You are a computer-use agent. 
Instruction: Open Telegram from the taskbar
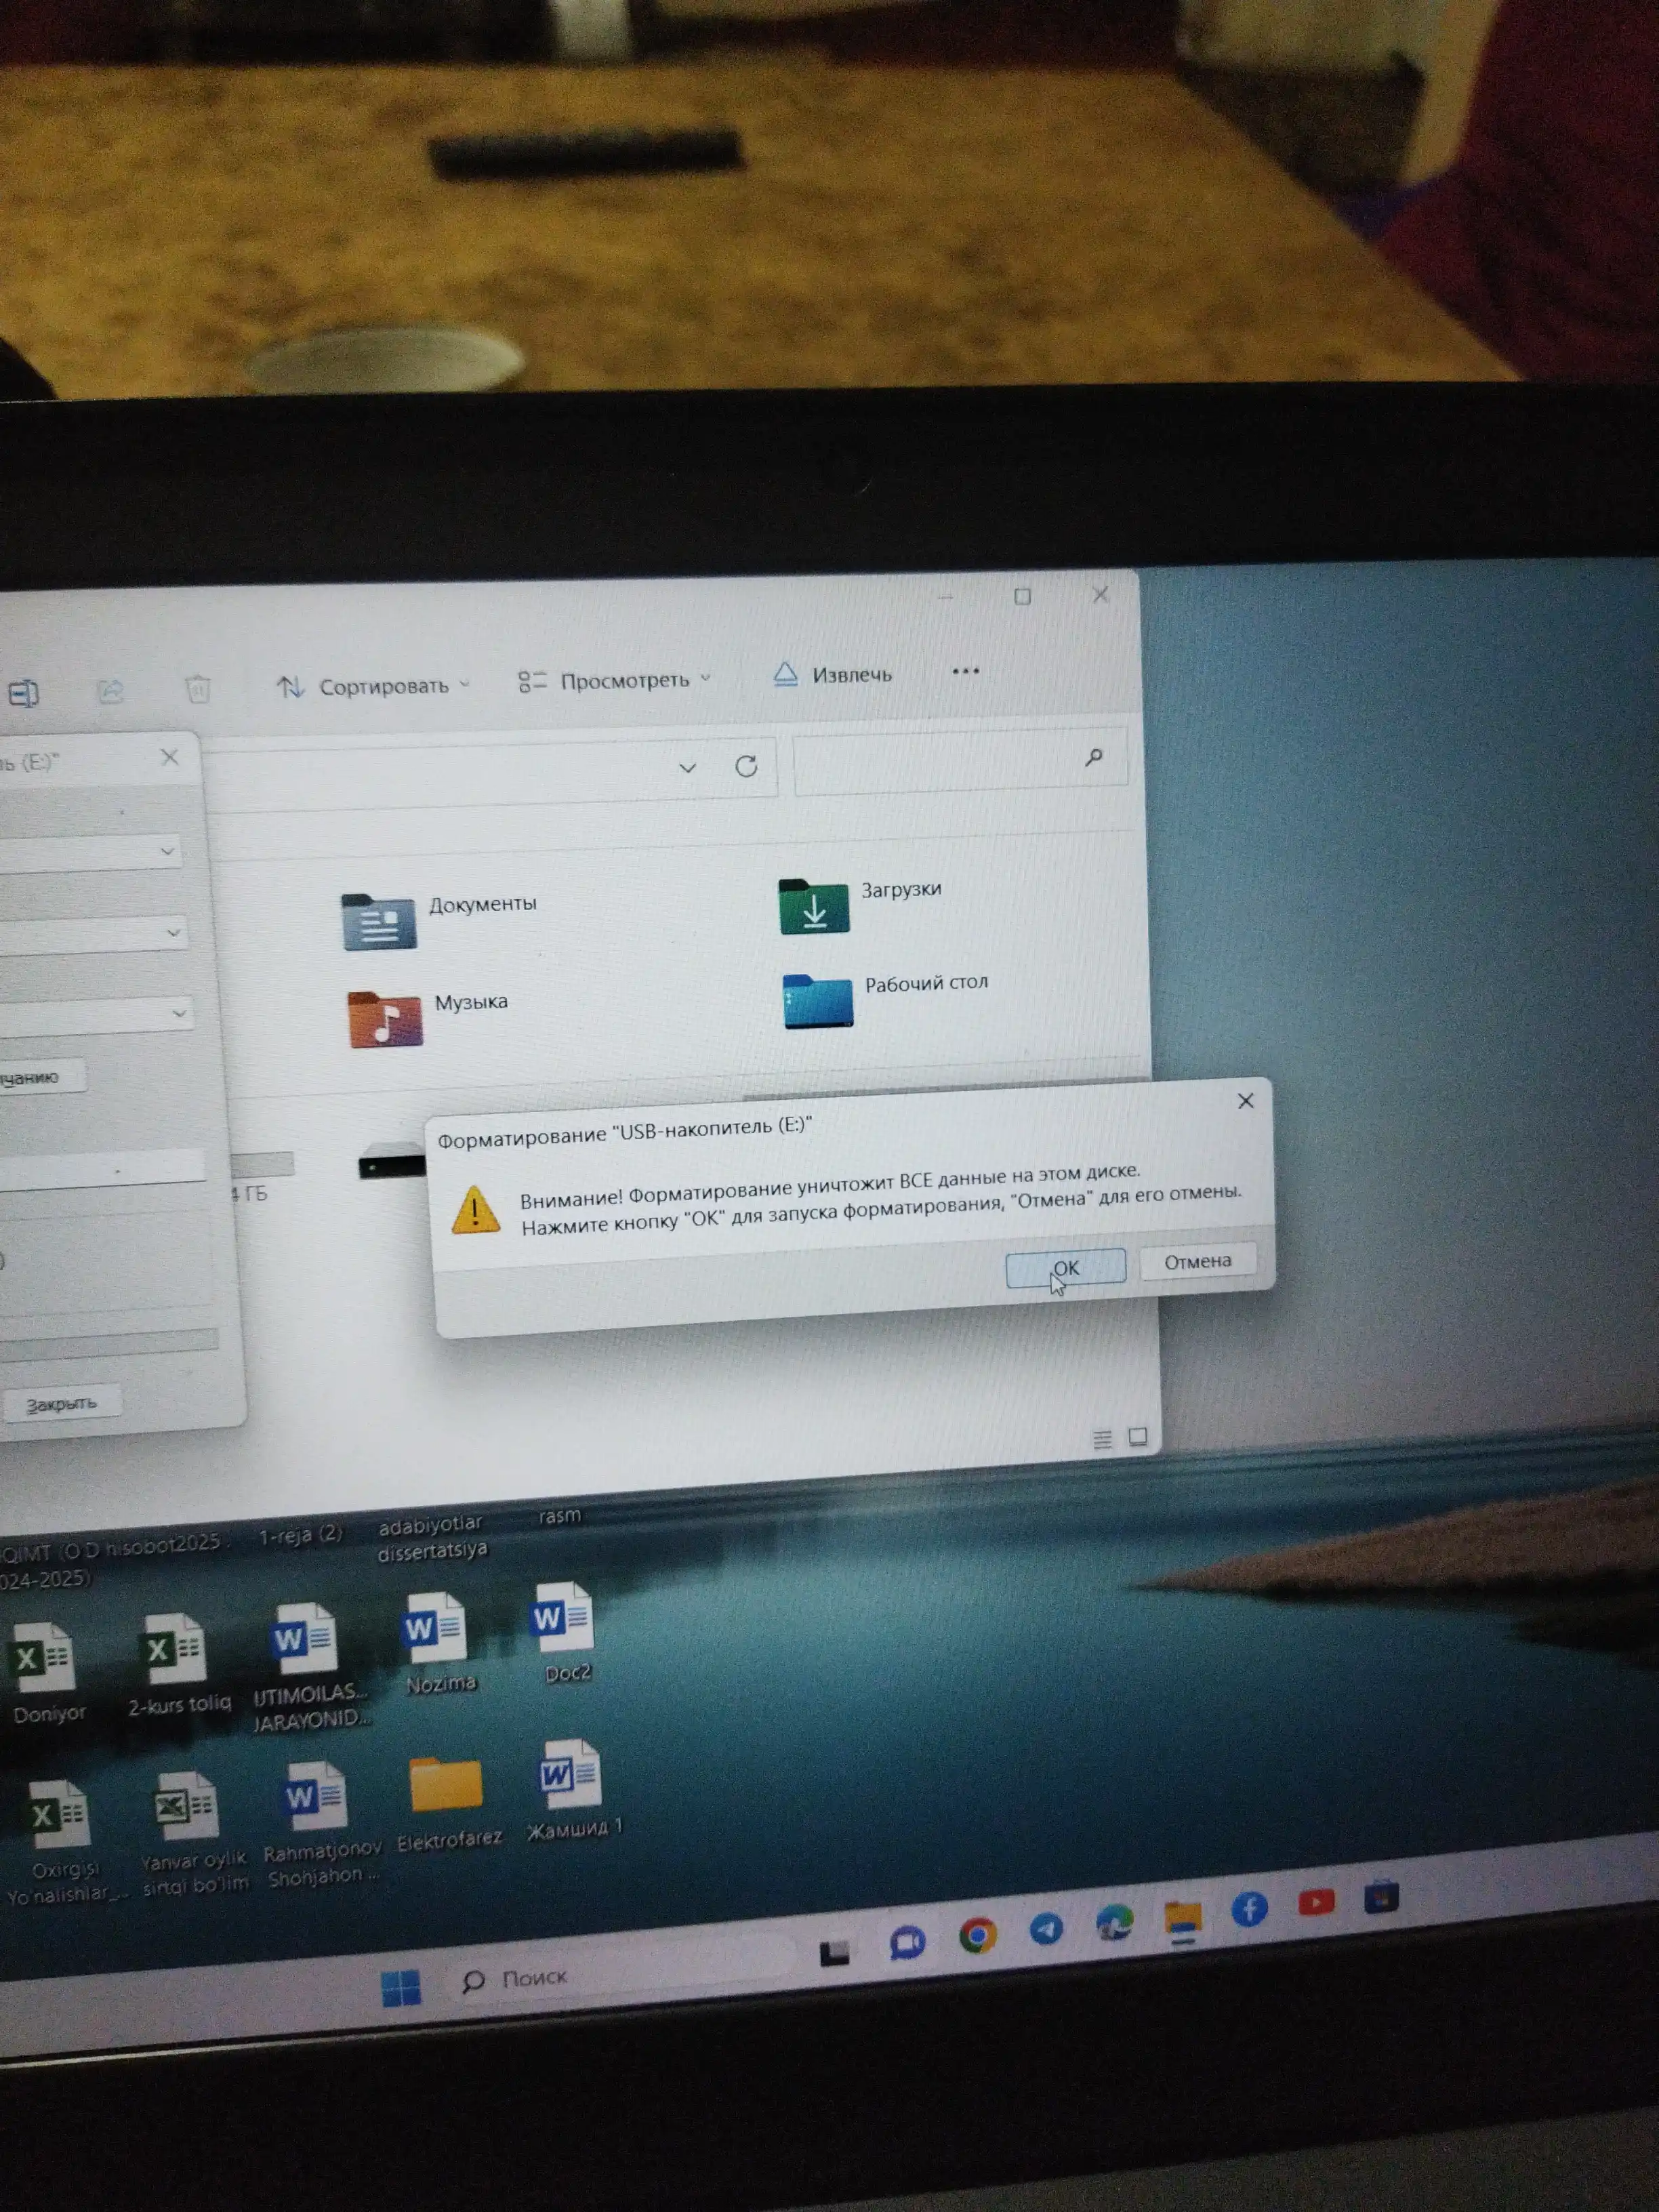(1046, 1928)
